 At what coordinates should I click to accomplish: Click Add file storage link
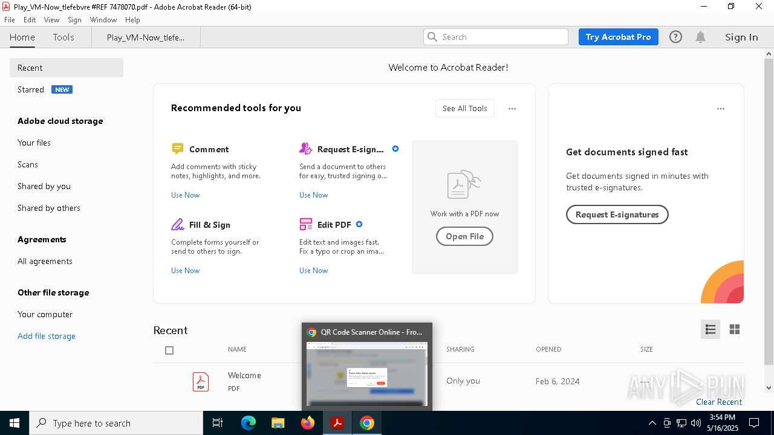pyautogui.click(x=47, y=336)
